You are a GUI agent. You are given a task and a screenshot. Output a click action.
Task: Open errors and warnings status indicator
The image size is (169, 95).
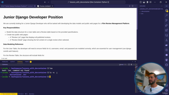point(21,94)
